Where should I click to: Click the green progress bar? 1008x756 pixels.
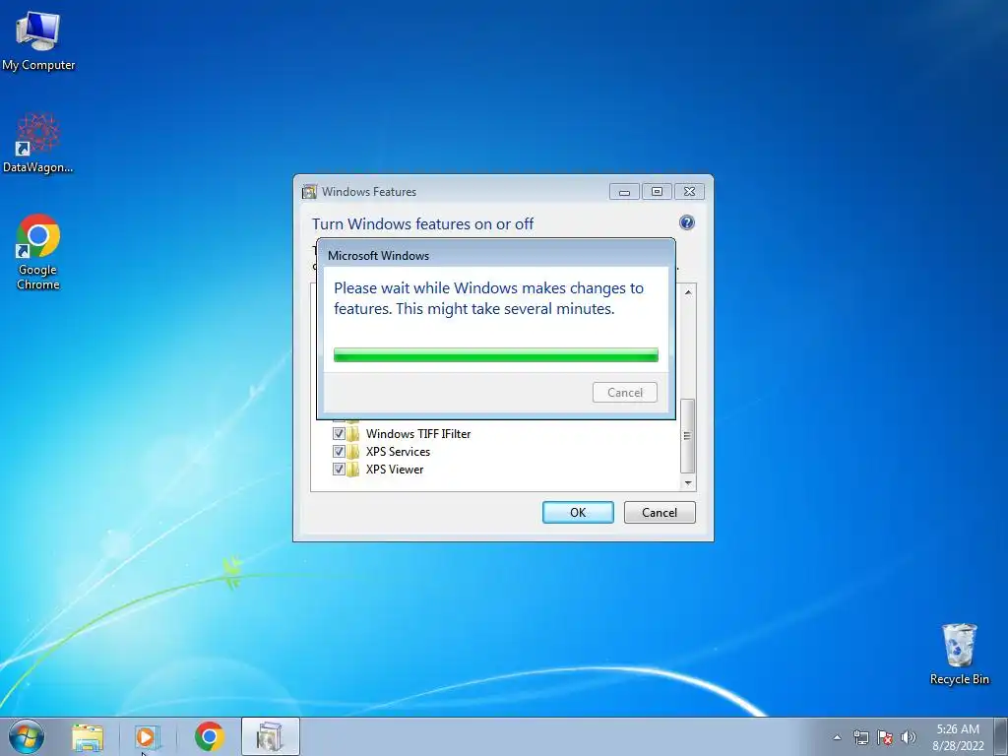[496, 354]
